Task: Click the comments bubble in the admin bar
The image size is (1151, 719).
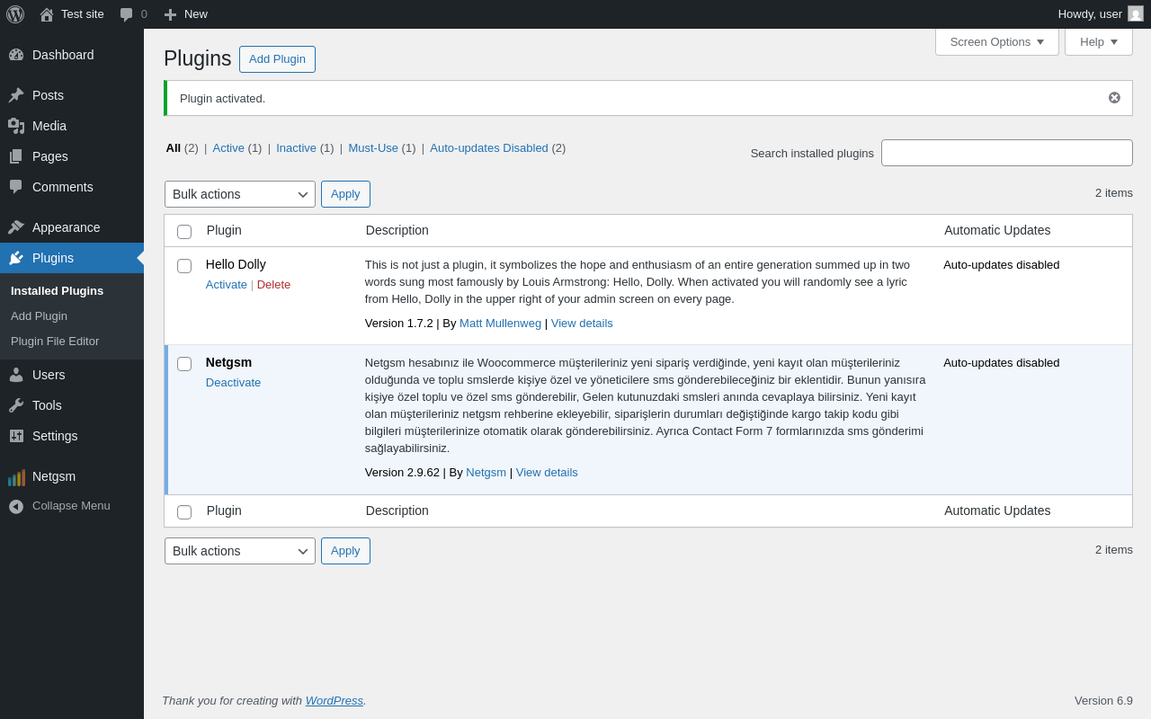Action: point(127,14)
